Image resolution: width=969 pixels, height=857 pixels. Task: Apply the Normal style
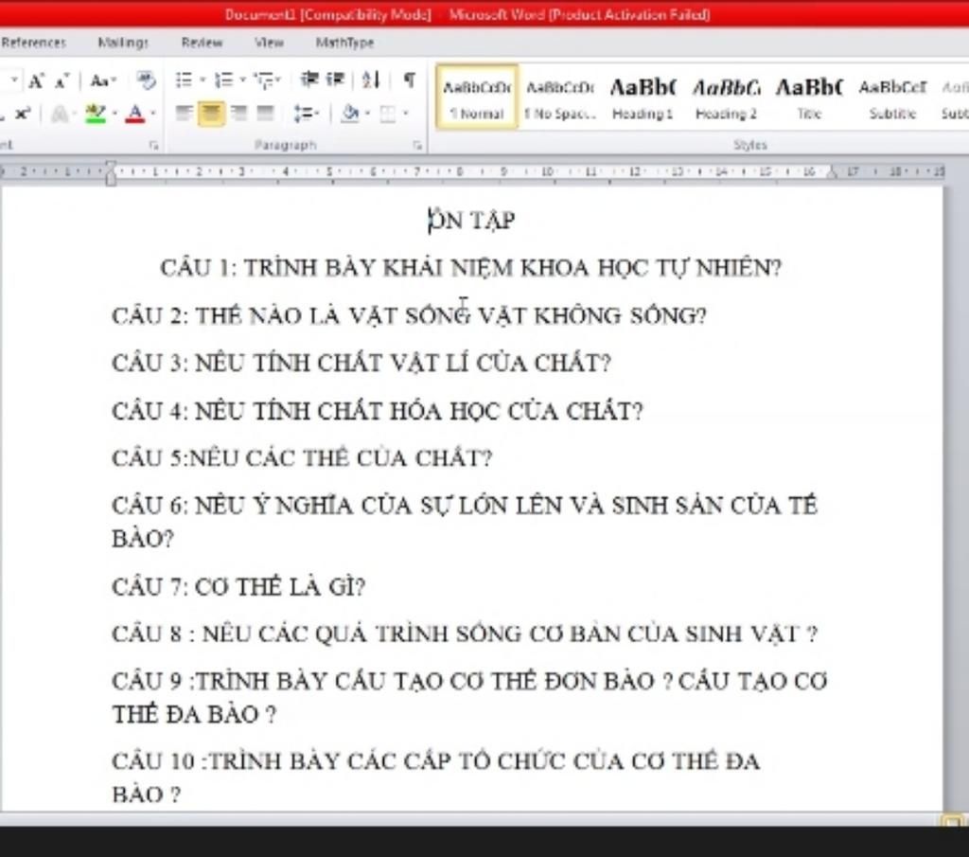(477, 98)
